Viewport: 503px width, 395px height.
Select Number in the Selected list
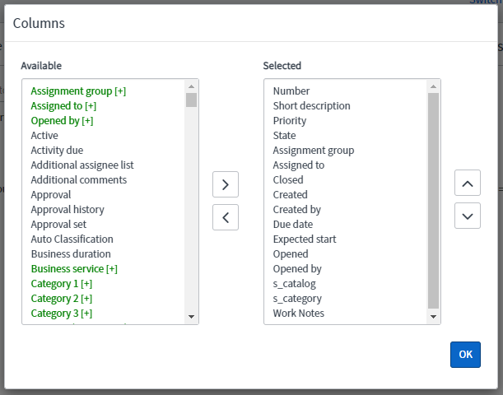(x=291, y=91)
